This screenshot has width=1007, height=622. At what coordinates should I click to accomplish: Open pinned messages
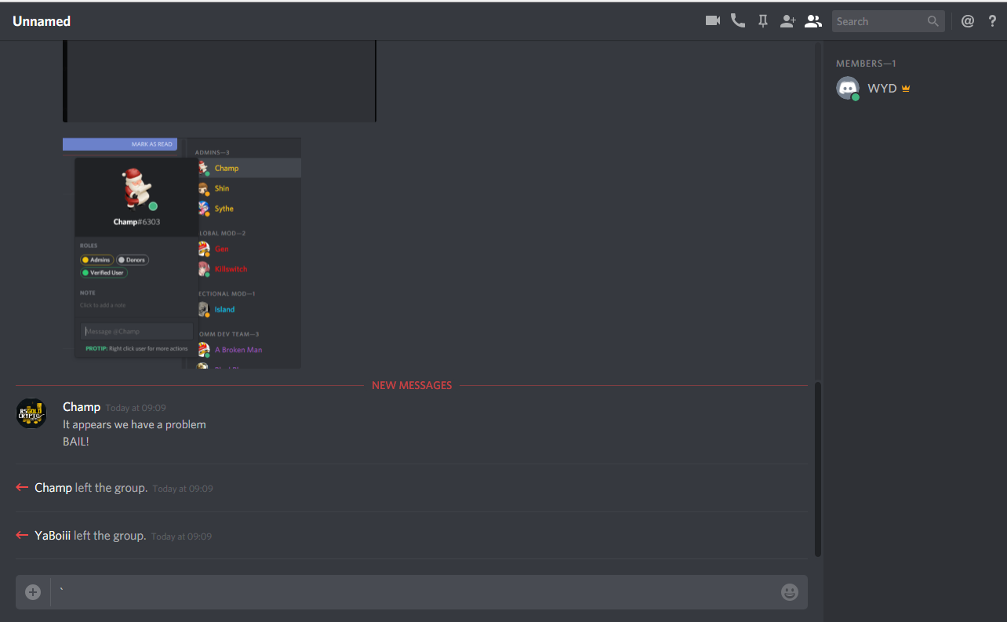762,21
